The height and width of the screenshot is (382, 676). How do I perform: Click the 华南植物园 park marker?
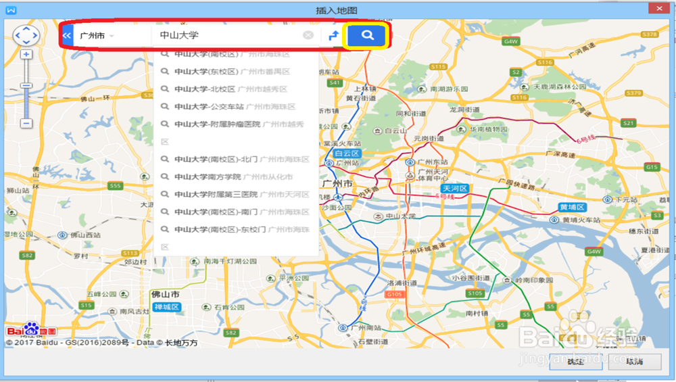462,129
